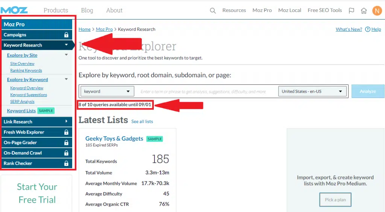This screenshot has height=212, width=385.
Task: Click the "8 of 10 queries available" text
Action: 115,105
